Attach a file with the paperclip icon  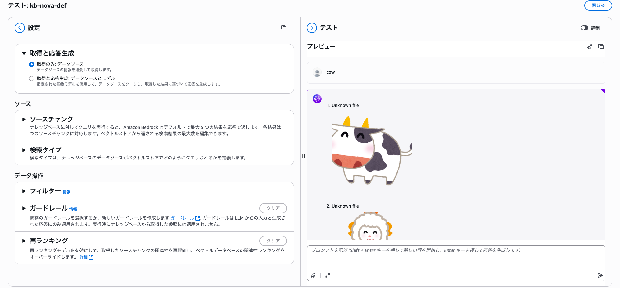pos(313,275)
